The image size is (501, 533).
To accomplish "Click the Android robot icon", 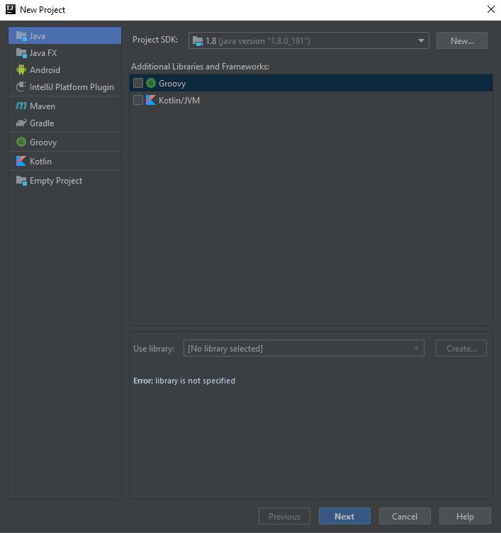I will [21, 70].
